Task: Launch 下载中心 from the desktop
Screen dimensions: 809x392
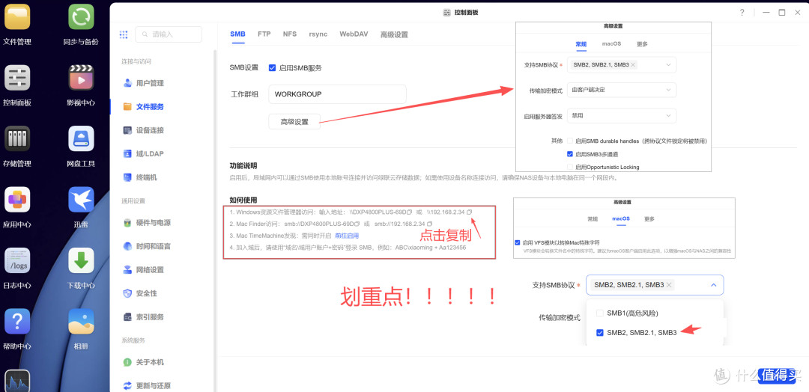Action: pos(81,260)
